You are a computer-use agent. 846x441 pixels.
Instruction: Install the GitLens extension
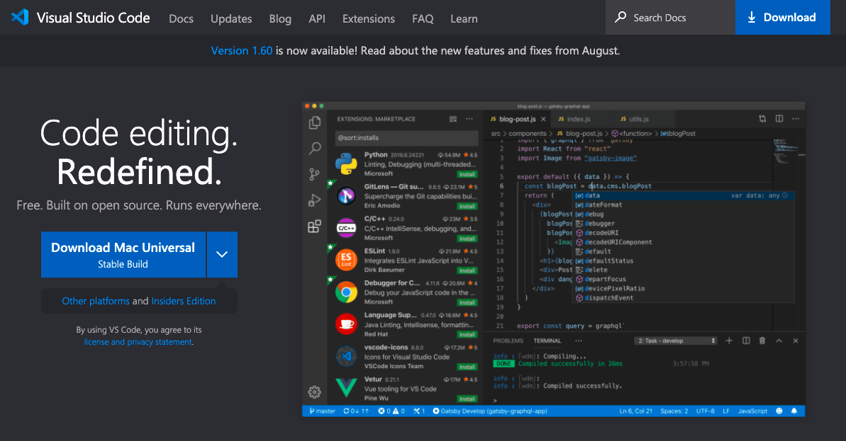[467, 206]
